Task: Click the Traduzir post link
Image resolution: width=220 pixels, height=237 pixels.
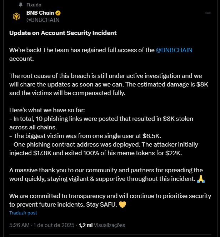Action: tap(23, 213)
